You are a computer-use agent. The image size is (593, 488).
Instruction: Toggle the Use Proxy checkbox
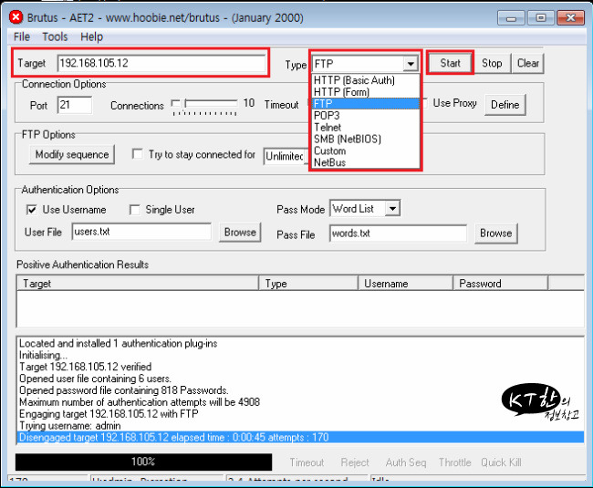click(x=424, y=103)
